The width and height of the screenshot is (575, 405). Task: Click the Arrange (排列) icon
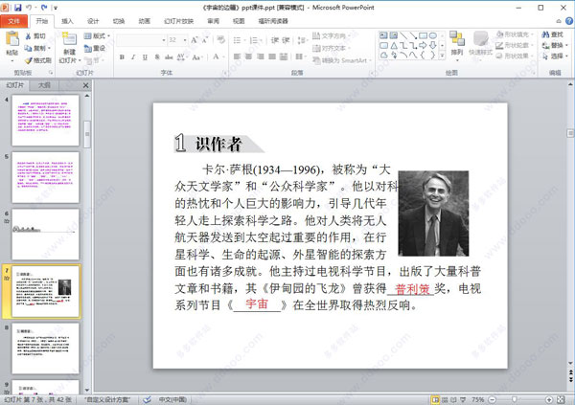[457, 39]
